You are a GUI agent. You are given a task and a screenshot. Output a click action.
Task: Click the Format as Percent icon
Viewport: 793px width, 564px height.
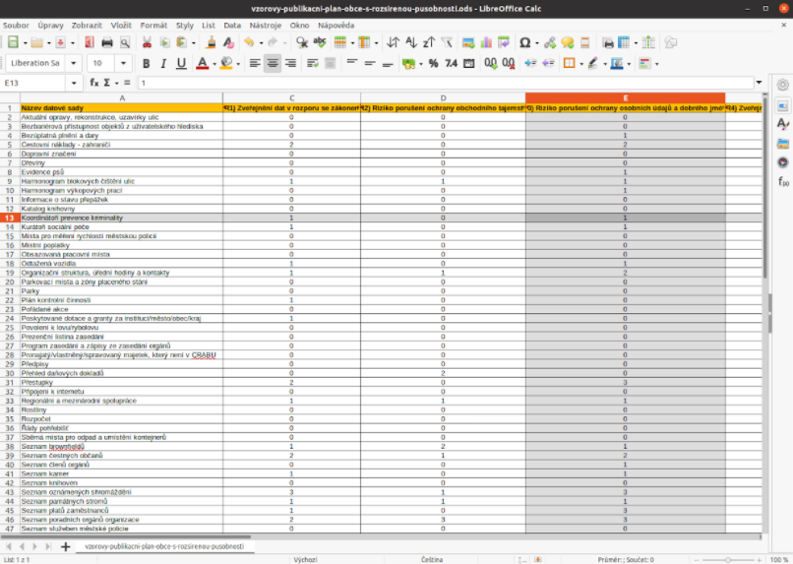point(433,63)
